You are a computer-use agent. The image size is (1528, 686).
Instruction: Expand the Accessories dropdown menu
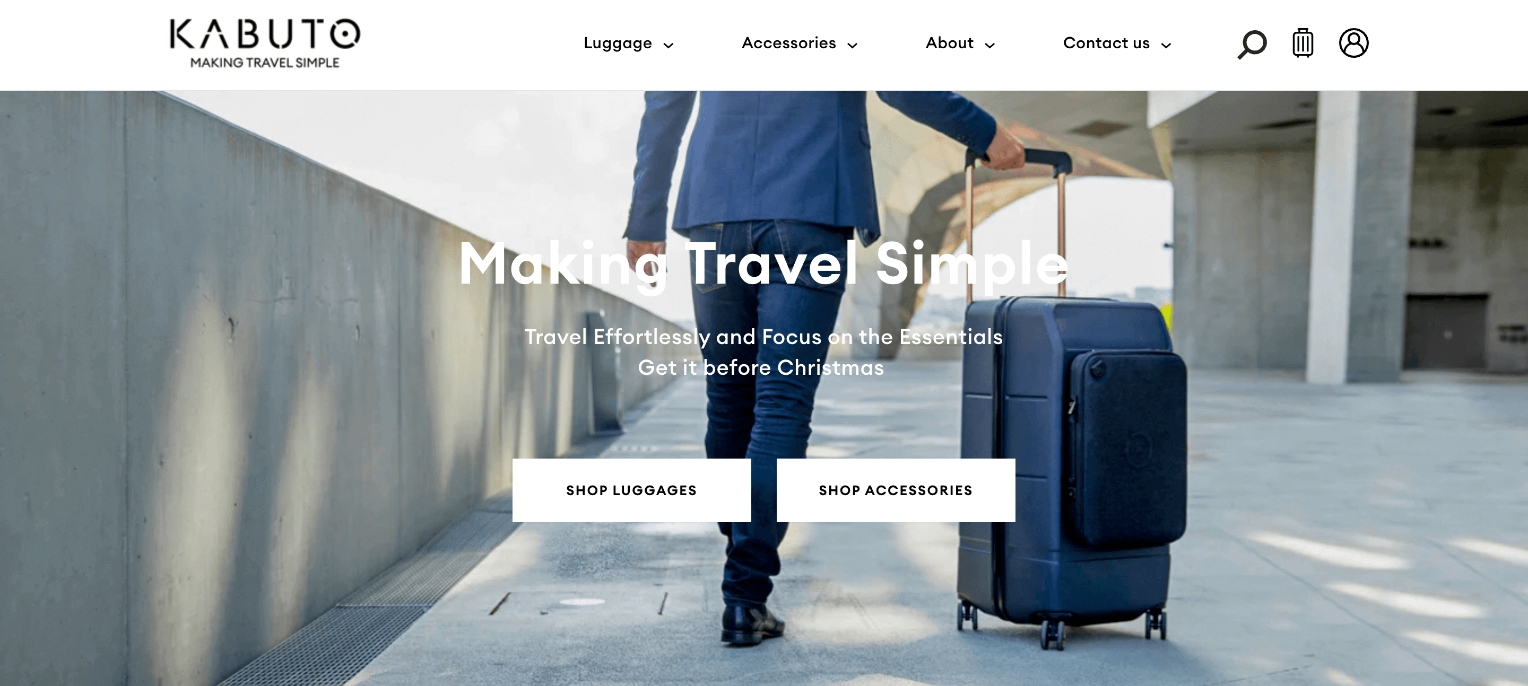(x=798, y=43)
